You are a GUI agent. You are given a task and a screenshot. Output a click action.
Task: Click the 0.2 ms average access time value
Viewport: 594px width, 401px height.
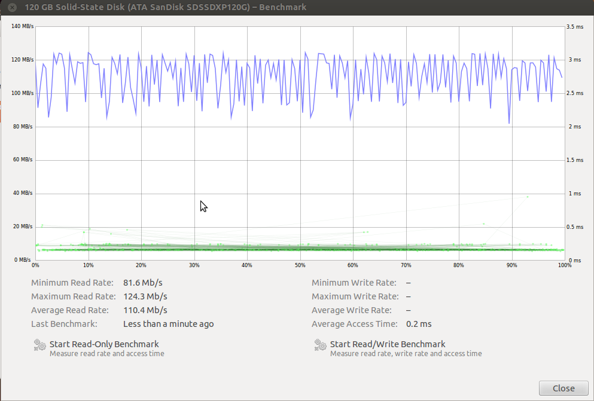419,324
